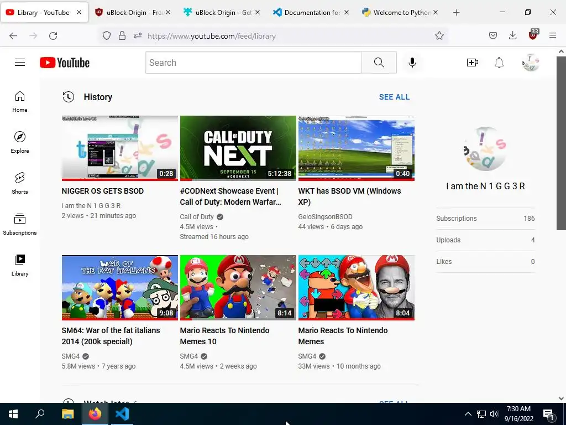Open the taskbar volume control
Viewport: 566px width, 425px height.
(x=495, y=414)
